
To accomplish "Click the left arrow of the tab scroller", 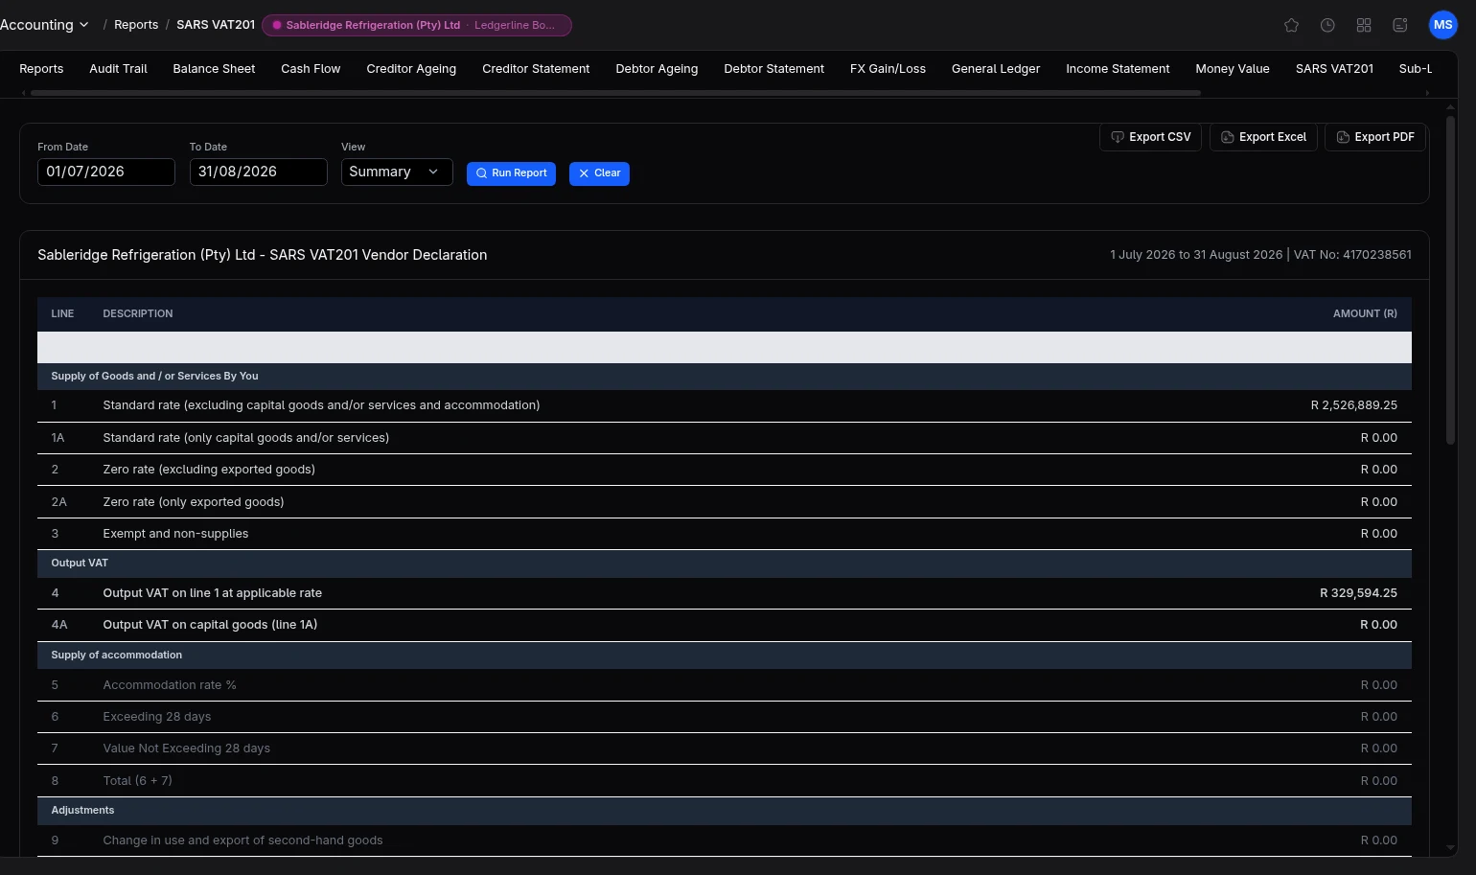I will coord(24,93).
